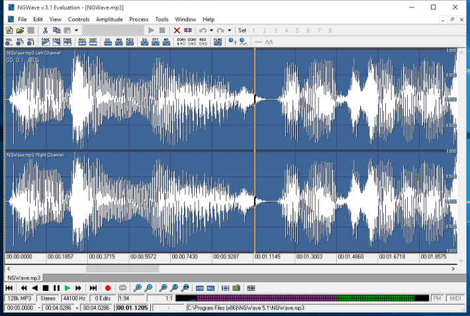The image size is (470, 316).
Task: Toggle the wave-line display mode icon
Action: (x=269, y=42)
